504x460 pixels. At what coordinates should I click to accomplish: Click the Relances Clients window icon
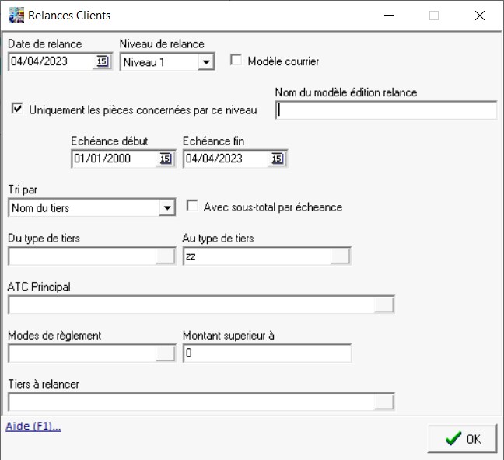click(x=16, y=15)
